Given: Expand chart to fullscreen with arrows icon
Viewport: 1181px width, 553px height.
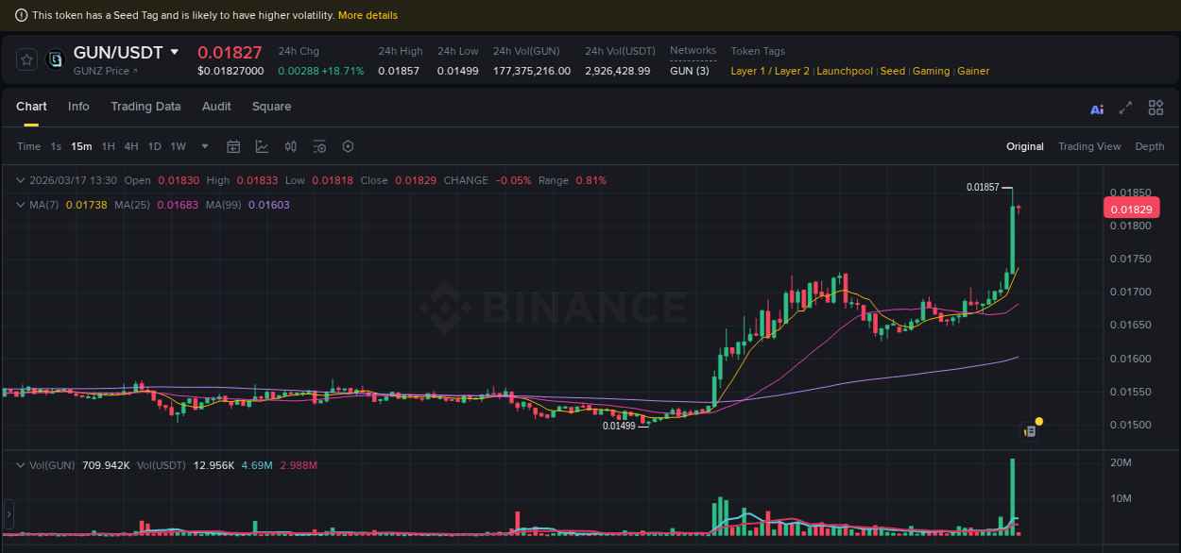Looking at the screenshot, I should point(1125,109).
